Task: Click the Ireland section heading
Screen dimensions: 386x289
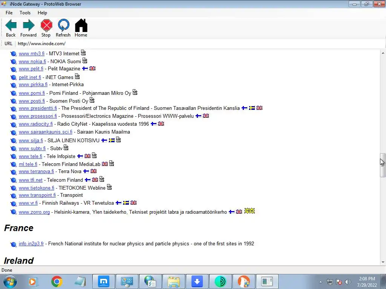Action: [x=19, y=260]
